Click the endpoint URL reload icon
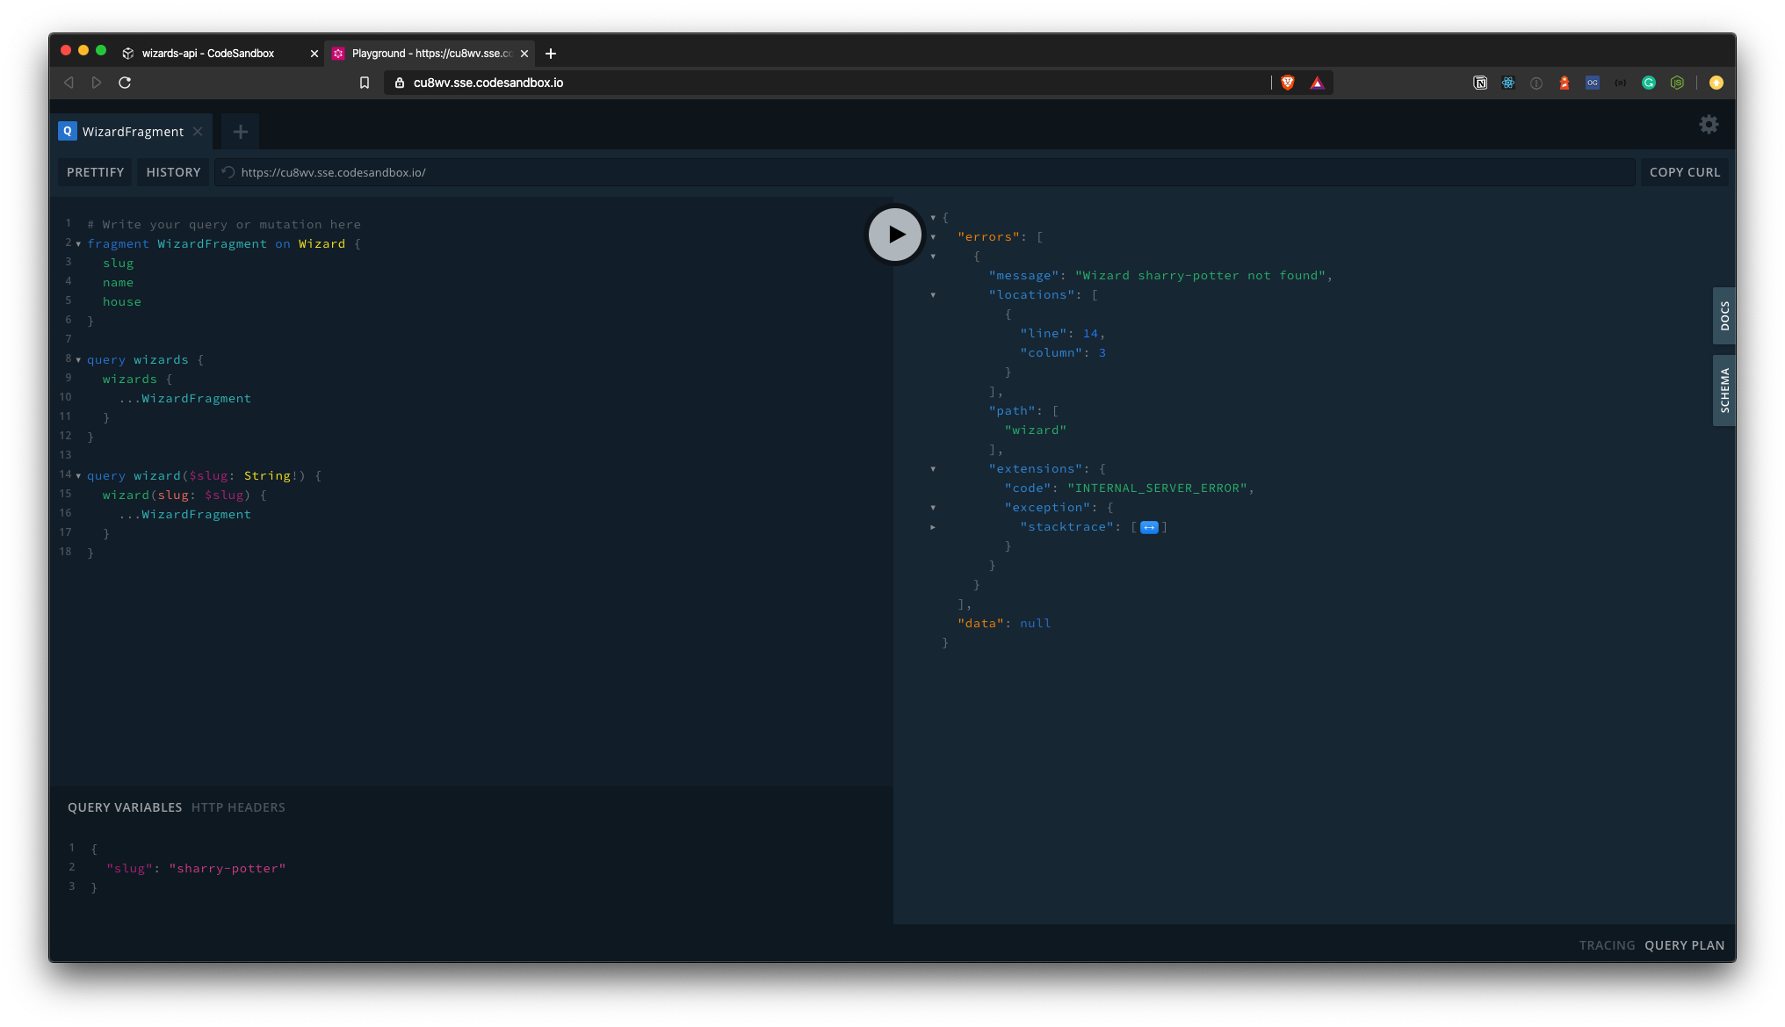This screenshot has width=1785, height=1027. (228, 172)
